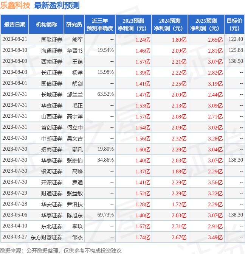Click accuracy value 63.52%
Viewport: 245px width, 254px height.
click(x=105, y=94)
